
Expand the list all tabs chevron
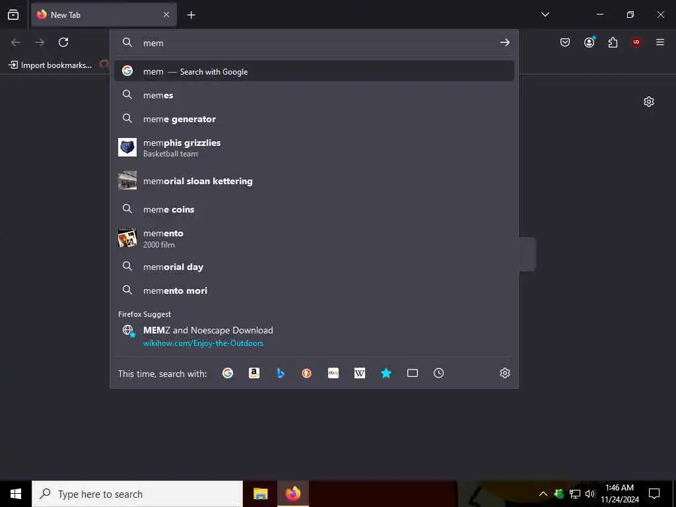[545, 15]
